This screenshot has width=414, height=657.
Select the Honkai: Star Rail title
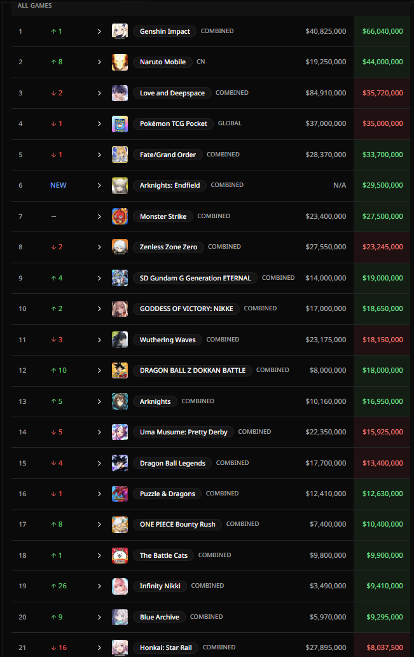pos(165,647)
